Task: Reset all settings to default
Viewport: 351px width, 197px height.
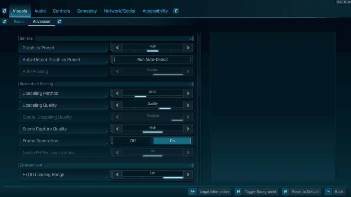Action: [305, 192]
